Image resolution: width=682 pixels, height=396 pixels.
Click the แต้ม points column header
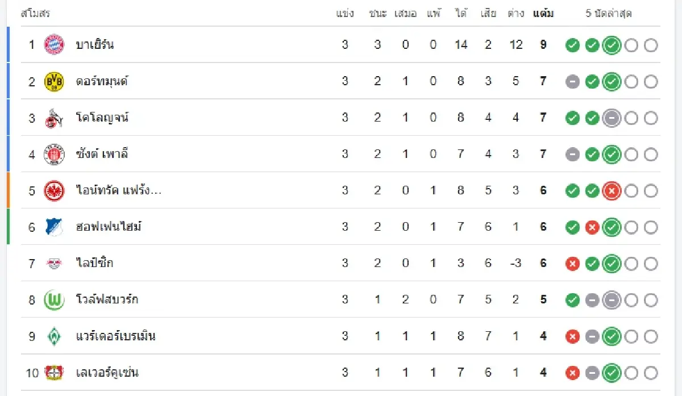(x=543, y=14)
